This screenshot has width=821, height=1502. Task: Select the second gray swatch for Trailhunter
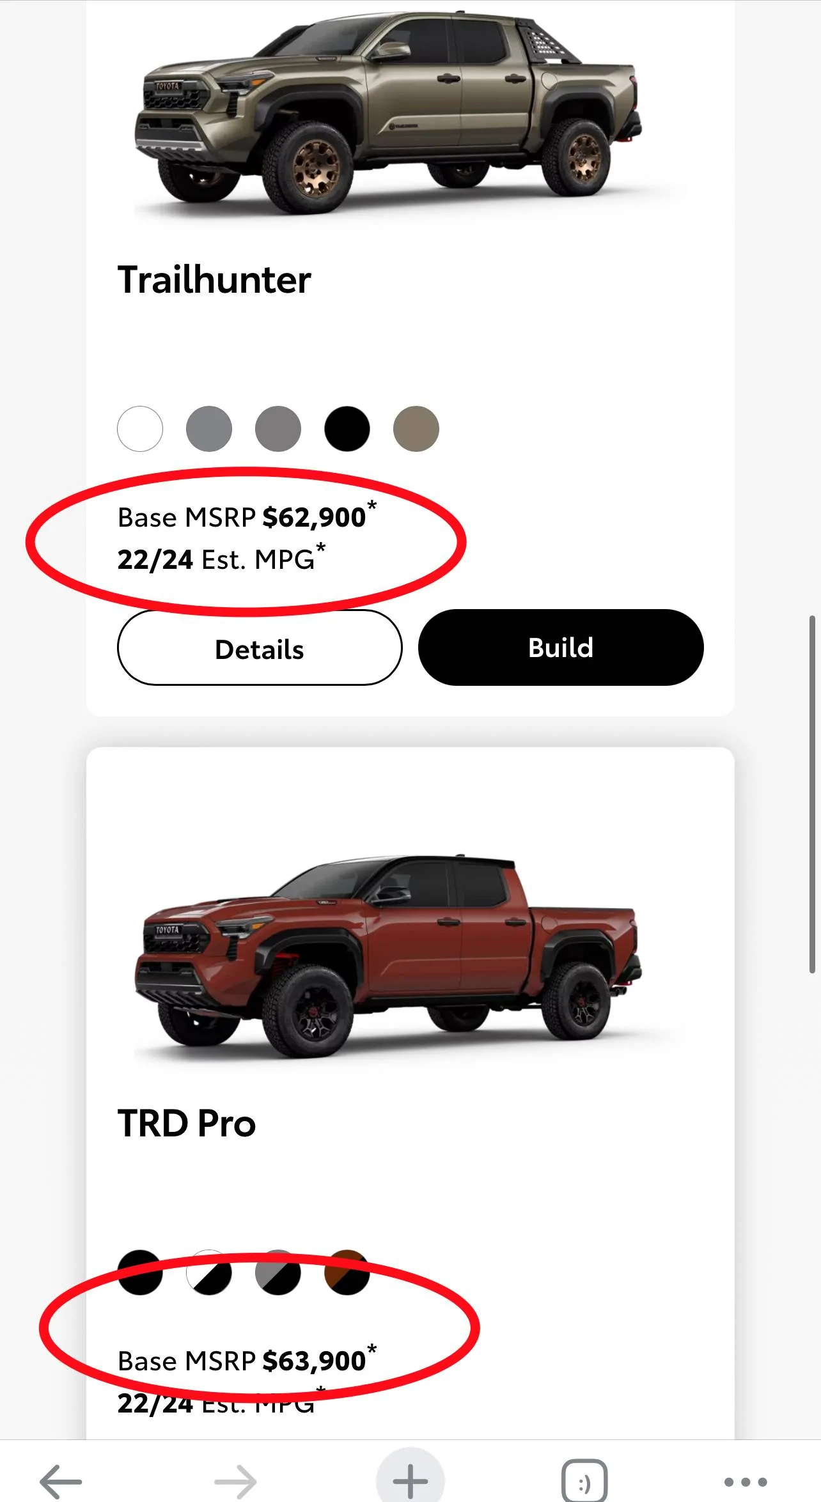(x=209, y=429)
